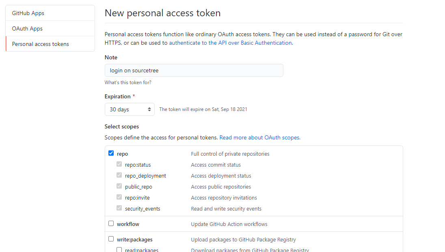
Task: Enable the write:packages scope checkbox
Action: [111, 239]
